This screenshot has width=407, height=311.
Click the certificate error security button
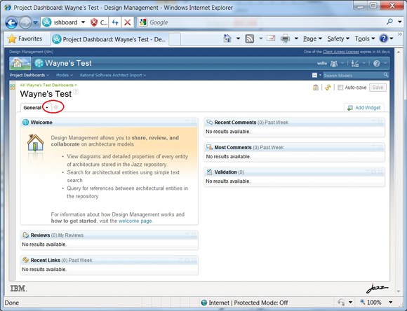click(99, 22)
